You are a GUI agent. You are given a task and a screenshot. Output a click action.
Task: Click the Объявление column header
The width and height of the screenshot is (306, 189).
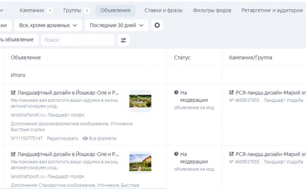tap(26, 58)
